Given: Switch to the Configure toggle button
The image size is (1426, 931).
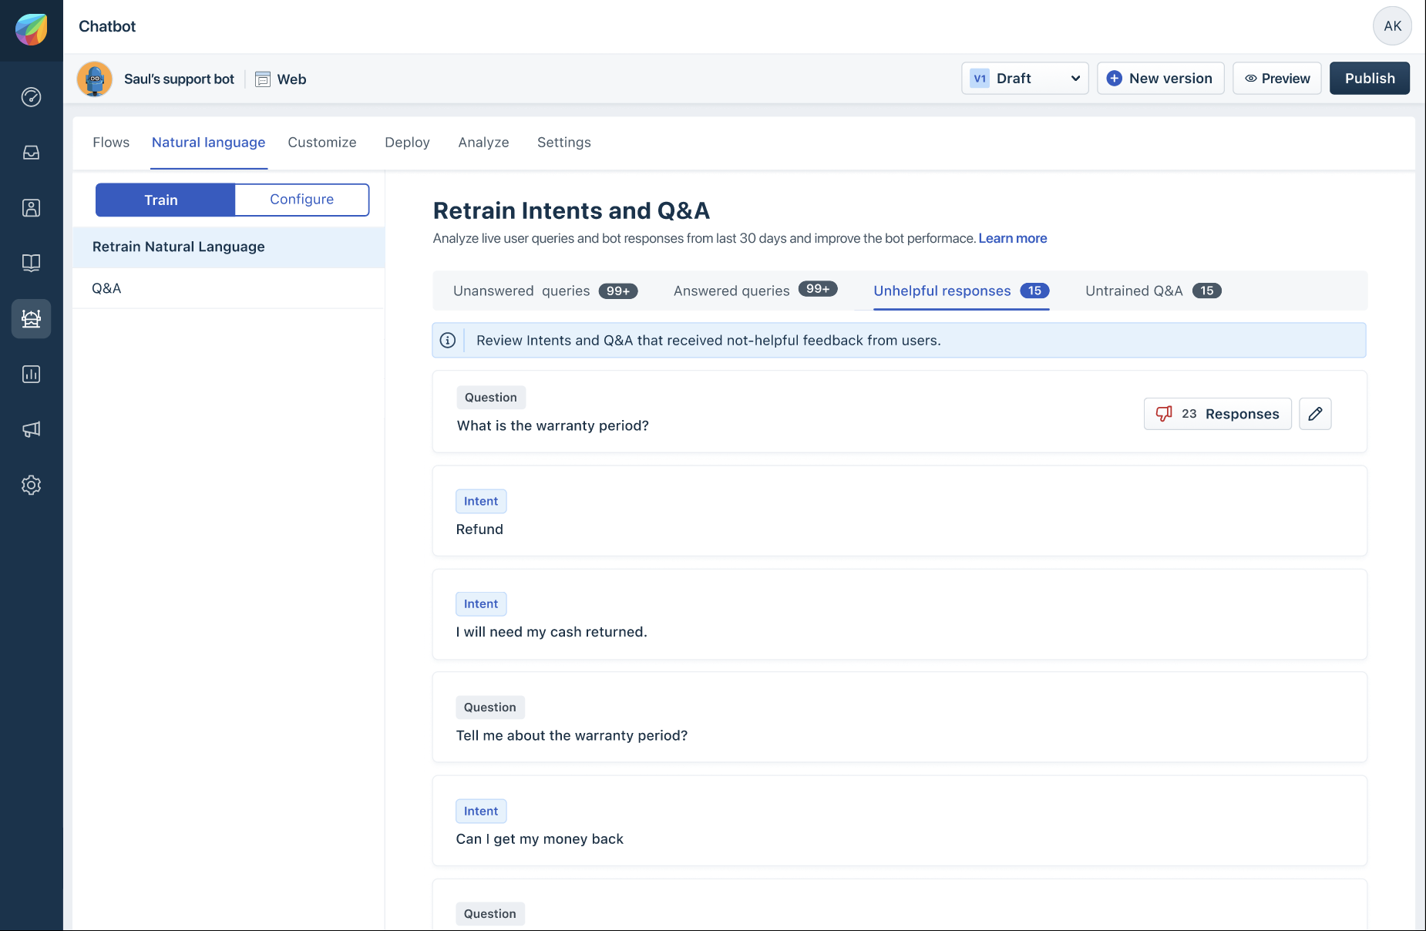Looking at the screenshot, I should (x=302, y=200).
